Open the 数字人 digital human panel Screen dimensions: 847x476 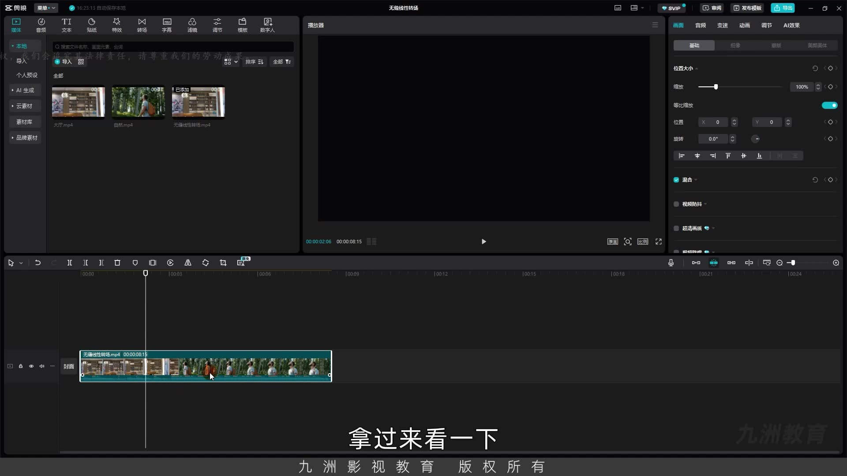(x=267, y=25)
